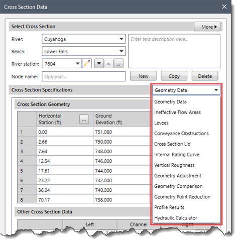Open the Reach dropdown showing Lower Falls

click(83, 51)
